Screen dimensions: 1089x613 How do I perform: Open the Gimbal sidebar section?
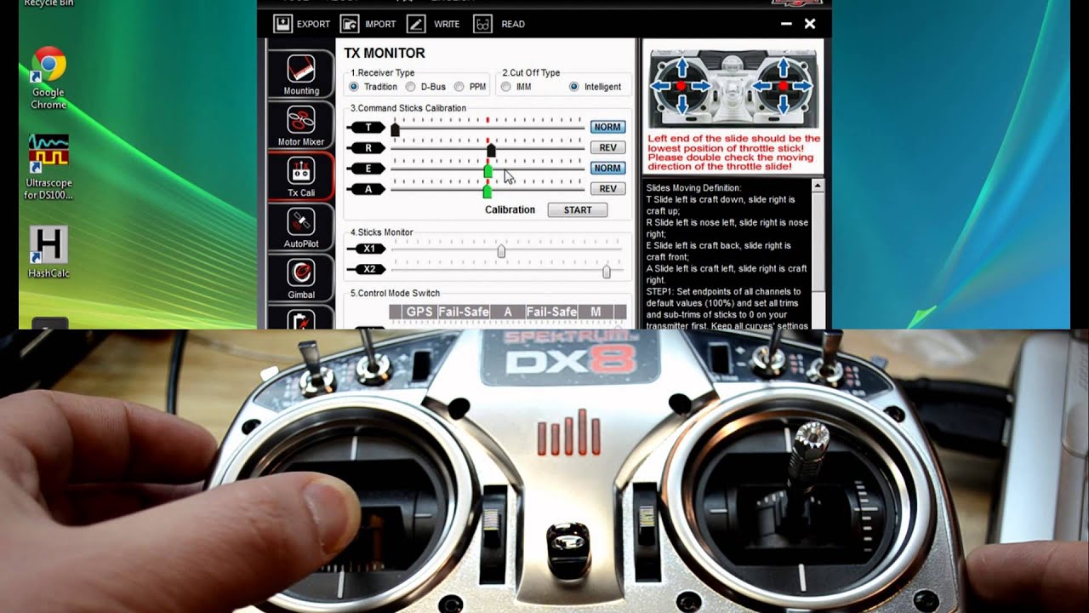click(301, 278)
